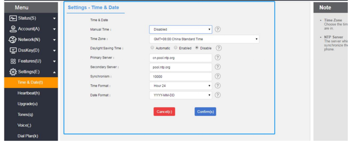The image size is (351, 144).
Task: Click the Network(N) globe icon
Action: [x=13, y=40]
